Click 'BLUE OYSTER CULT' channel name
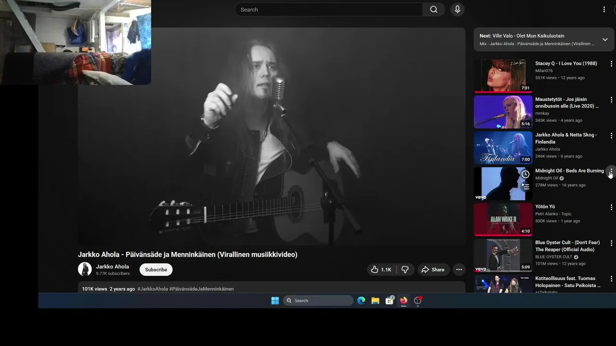This screenshot has height=346, width=616. (x=554, y=257)
